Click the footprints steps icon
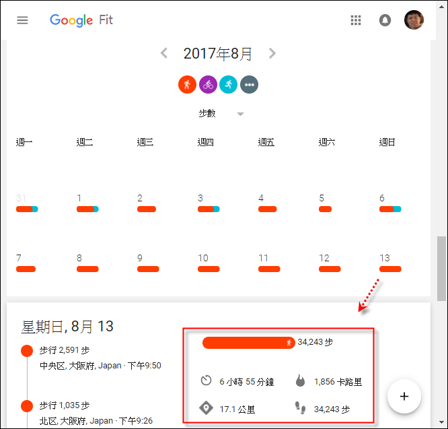Screen dimensions: 448x429 coord(300,408)
